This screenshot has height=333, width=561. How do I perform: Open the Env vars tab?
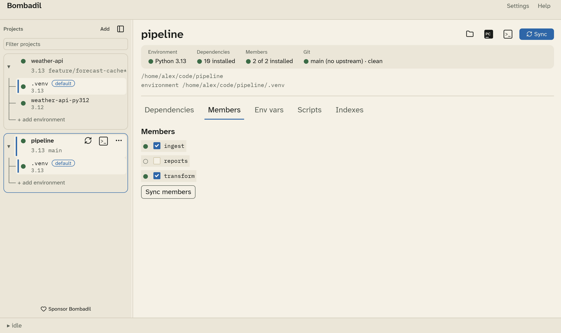(x=269, y=110)
